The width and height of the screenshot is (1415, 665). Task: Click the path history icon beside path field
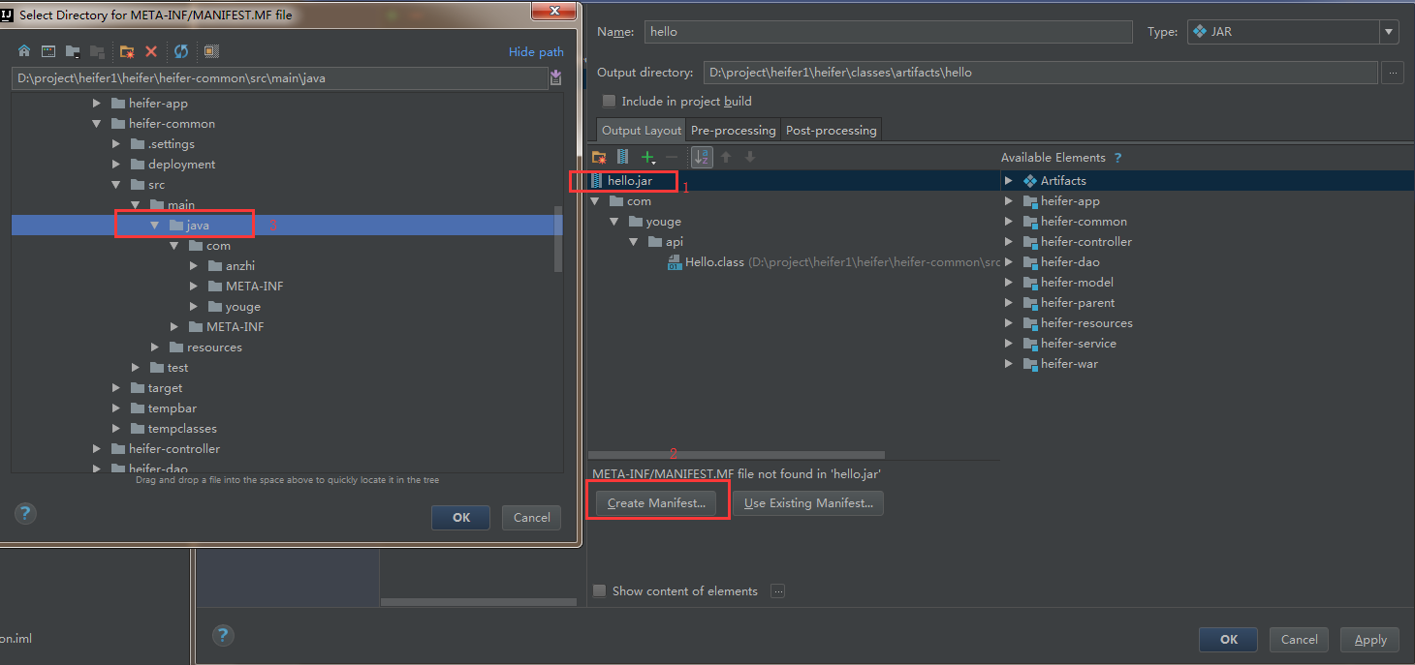click(556, 78)
